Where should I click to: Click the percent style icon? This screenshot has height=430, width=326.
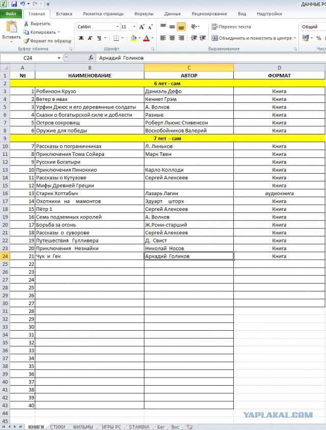[318, 38]
